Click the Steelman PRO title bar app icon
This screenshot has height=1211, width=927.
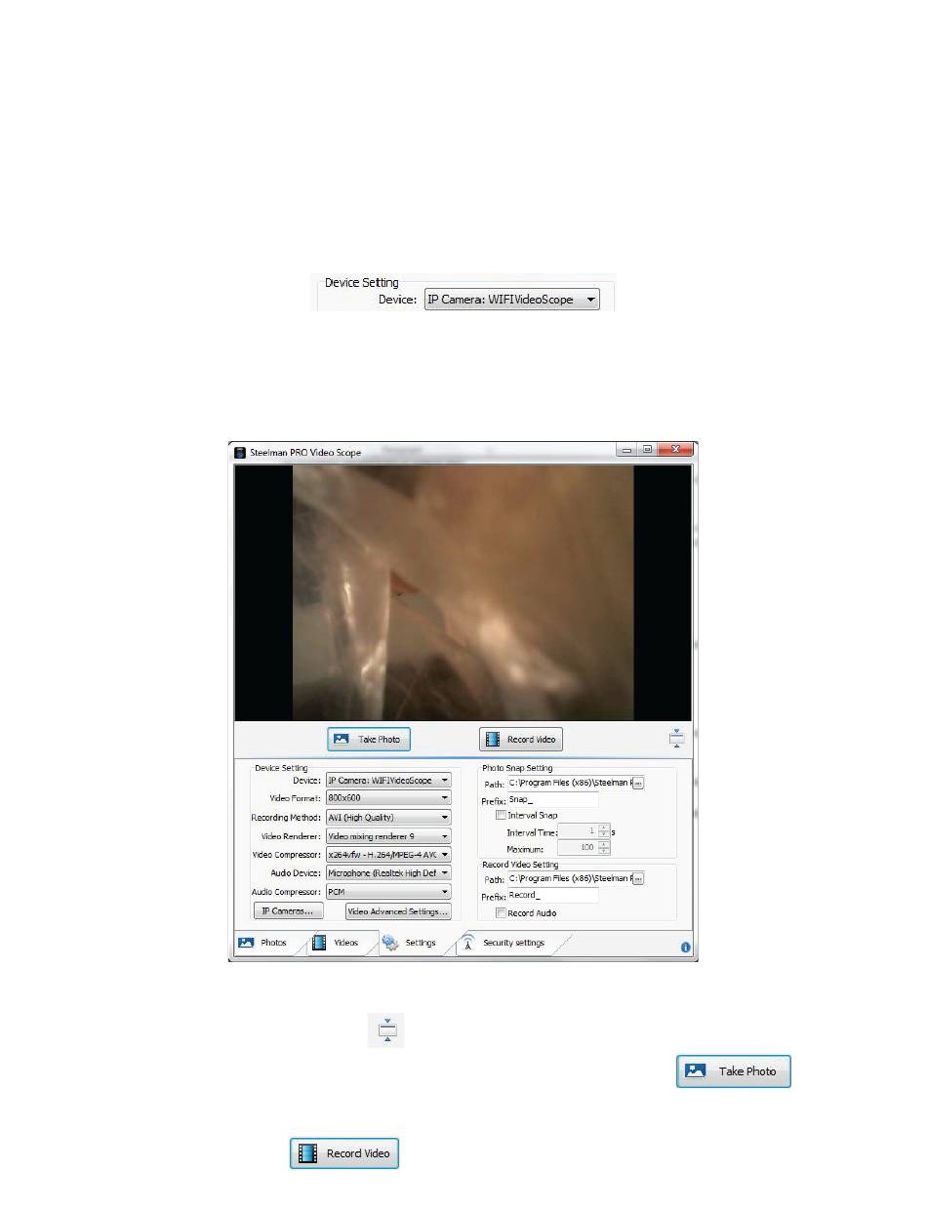pos(240,452)
